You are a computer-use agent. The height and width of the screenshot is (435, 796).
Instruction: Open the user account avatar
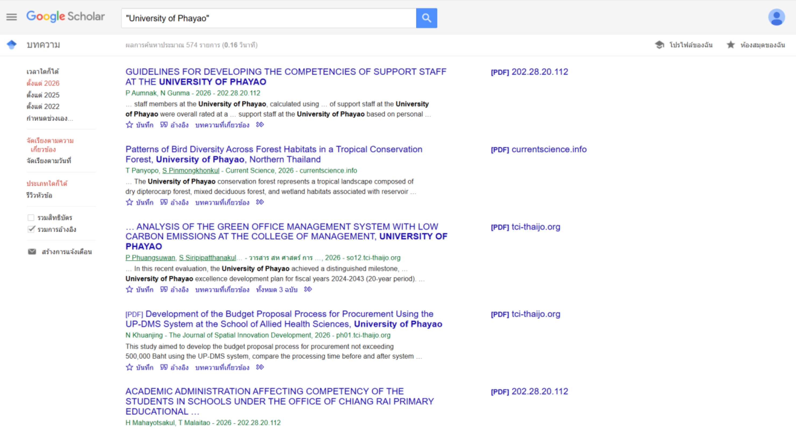[777, 17]
